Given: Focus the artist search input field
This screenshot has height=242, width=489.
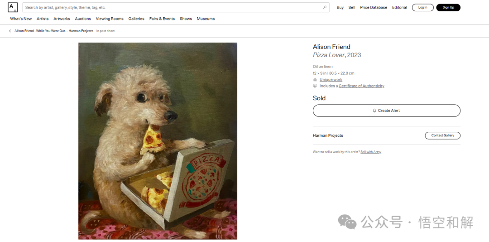Looking at the screenshot, I should point(173,8).
